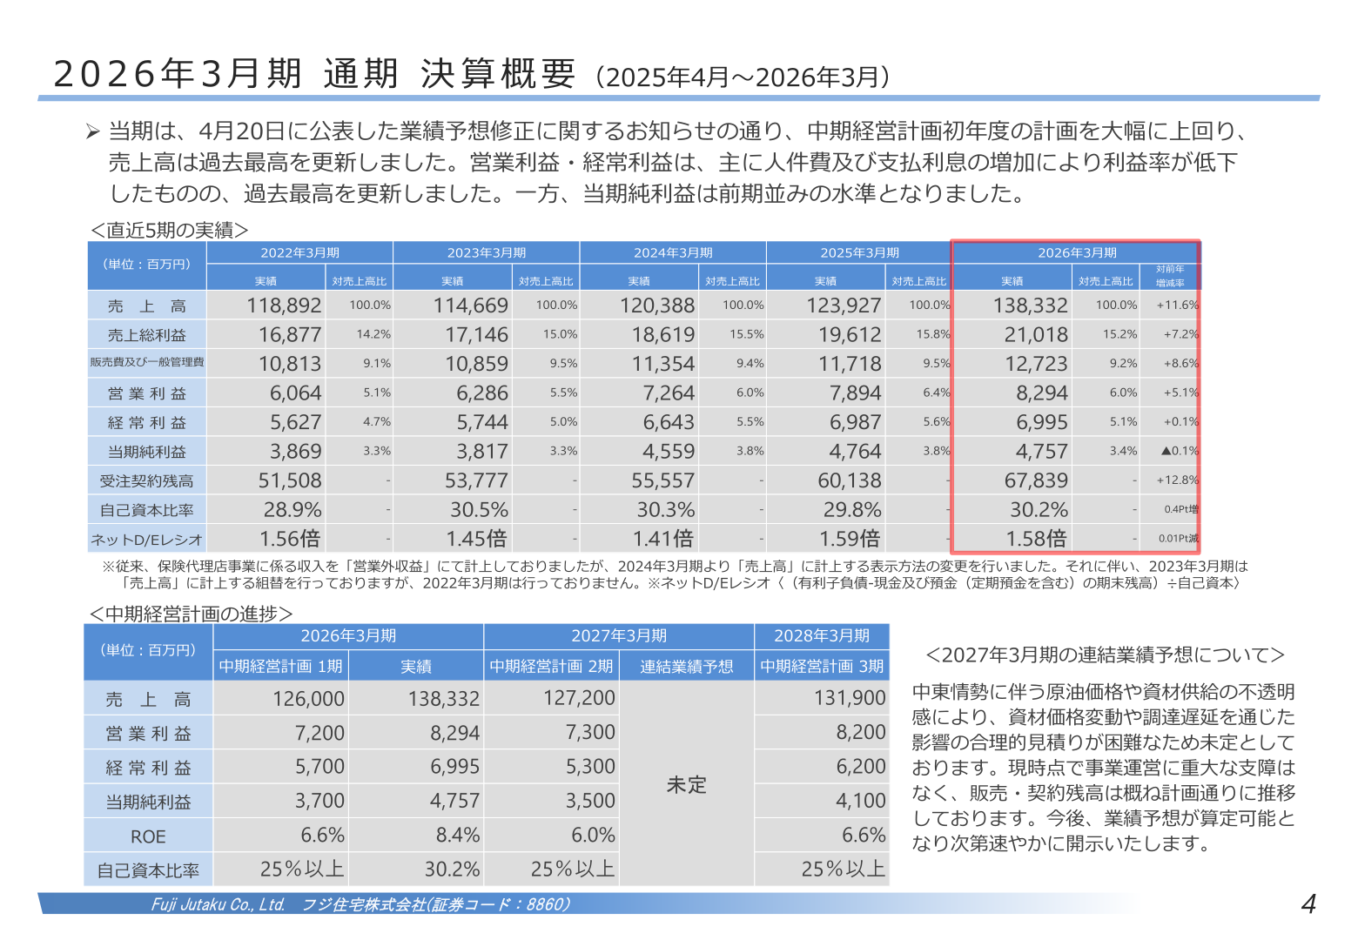The width and height of the screenshot is (1358, 940).
Task: Select the 中期経営計画 1期 column header
Action: click(280, 667)
